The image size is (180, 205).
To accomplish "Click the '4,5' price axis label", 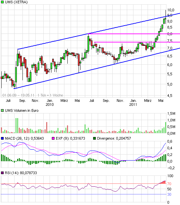I will click(x=170, y=96).
